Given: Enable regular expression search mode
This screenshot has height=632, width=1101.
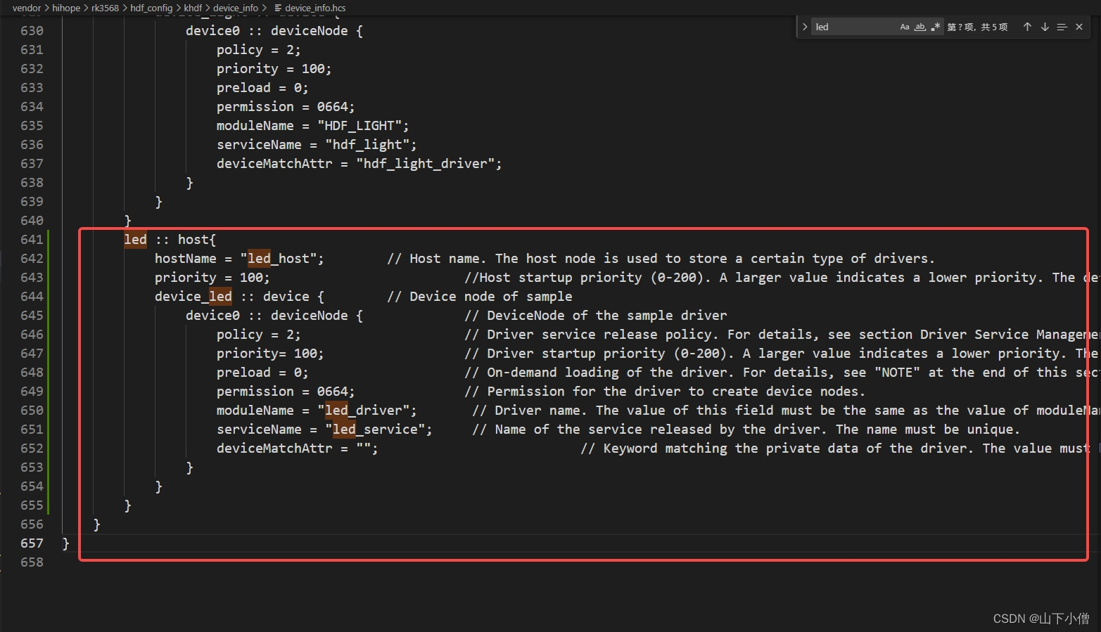Looking at the screenshot, I should 936,26.
